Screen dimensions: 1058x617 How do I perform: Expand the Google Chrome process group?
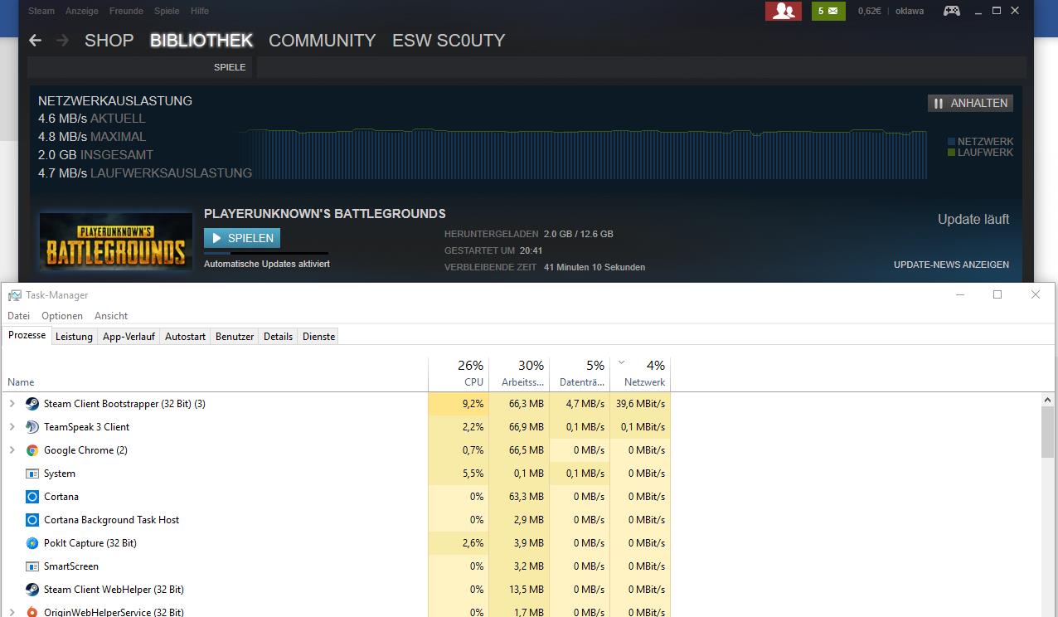[12, 450]
